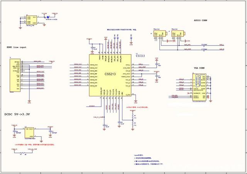Click the AUD_R coupling capacitor on audio line
The image size is (247, 174).
tap(205, 50)
